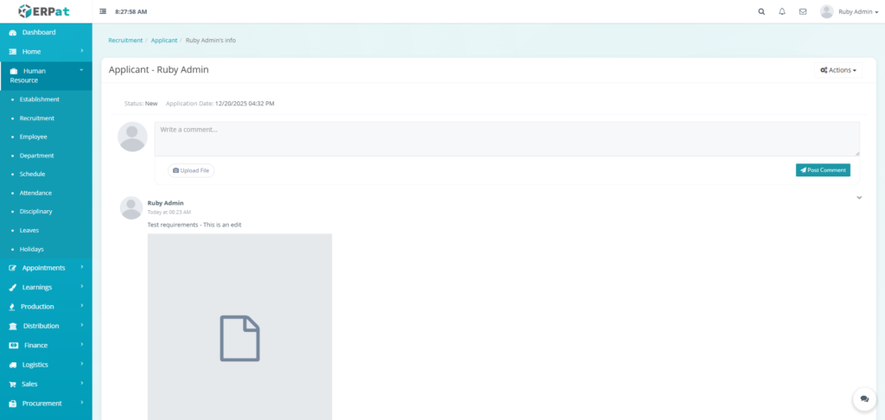Click the ERPat logo
Screen dimensions: 885x420
[44, 11]
